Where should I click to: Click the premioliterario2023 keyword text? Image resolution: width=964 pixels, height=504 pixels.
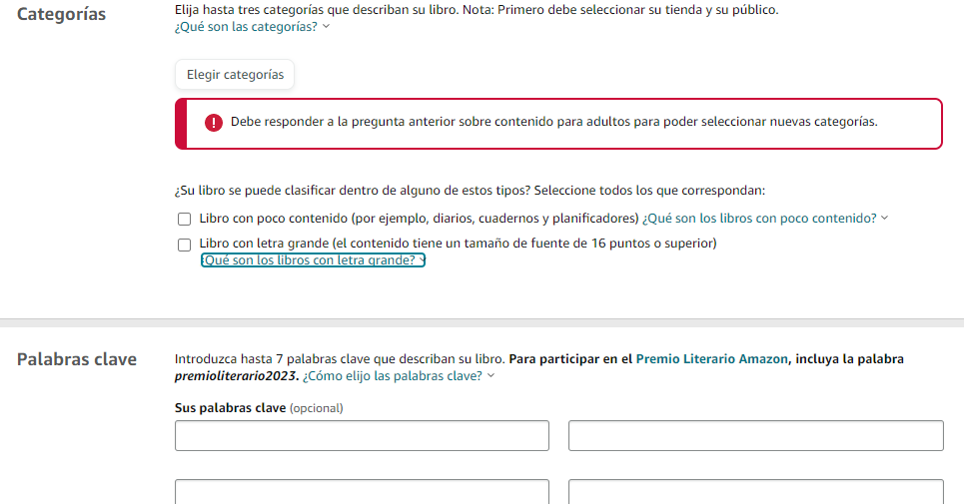(236, 376)
